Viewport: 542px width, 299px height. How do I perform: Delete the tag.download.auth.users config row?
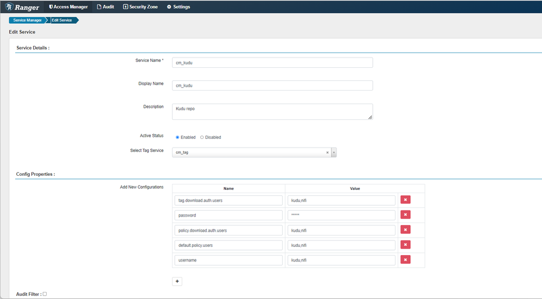(405, 200)
